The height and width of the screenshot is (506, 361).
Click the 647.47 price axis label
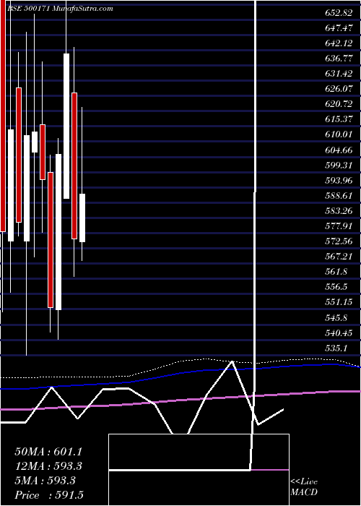(339, 28)
